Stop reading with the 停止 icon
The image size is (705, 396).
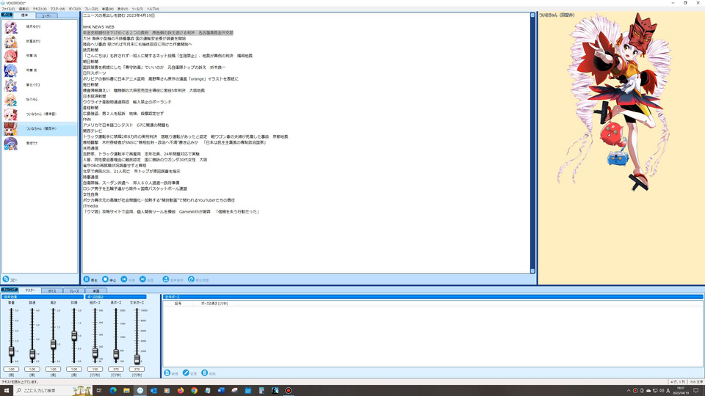[x=105, y=279]
